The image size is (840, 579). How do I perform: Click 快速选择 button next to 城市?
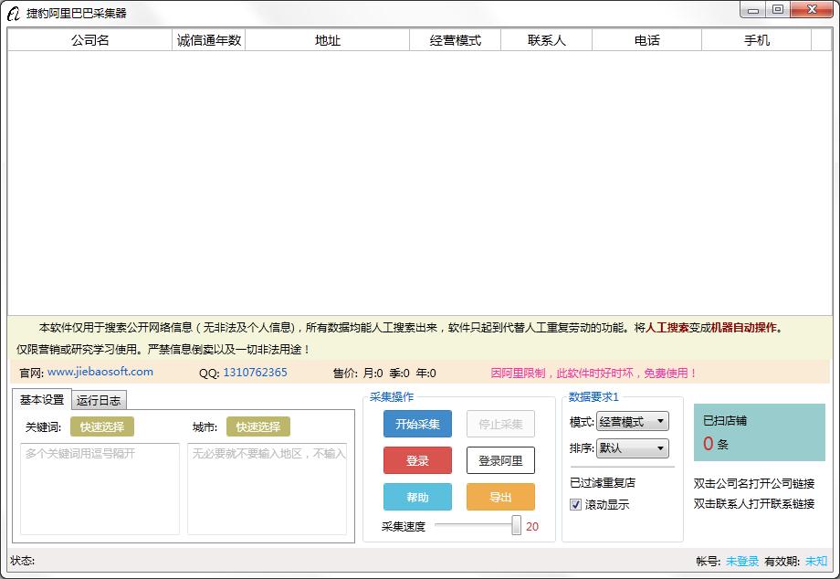pyautogui.click(x=259, y=426)
